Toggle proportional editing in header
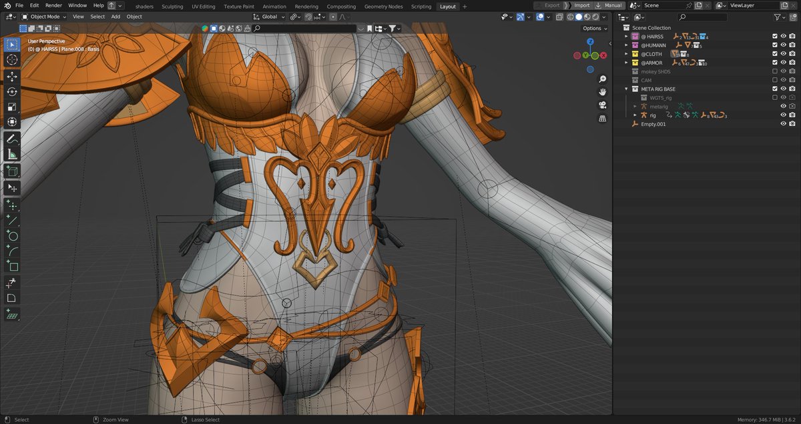Image resolution: width=801 pixels, height=424 pixels. pyautogui.click(x=333, y=17)
